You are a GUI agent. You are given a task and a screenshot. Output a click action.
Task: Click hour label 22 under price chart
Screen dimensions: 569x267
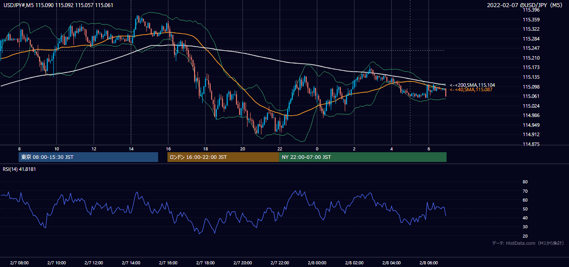[x=280, y=149]
